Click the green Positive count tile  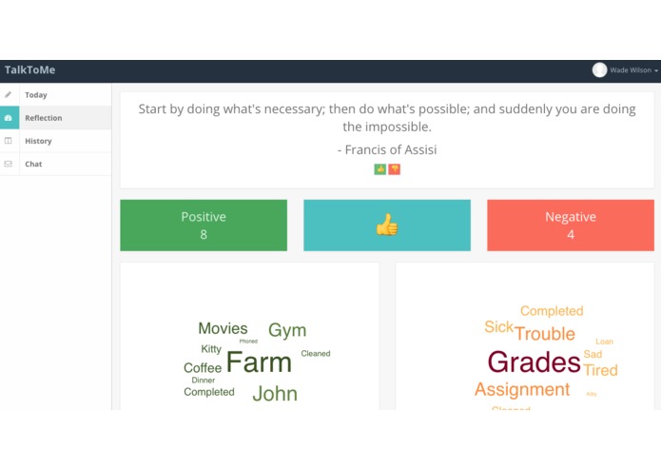204,225
